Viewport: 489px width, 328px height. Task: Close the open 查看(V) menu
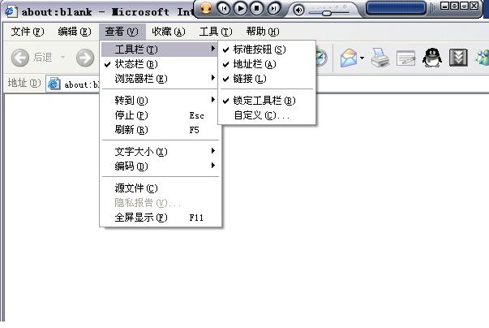pyautogui.click(x=122, y=32)
